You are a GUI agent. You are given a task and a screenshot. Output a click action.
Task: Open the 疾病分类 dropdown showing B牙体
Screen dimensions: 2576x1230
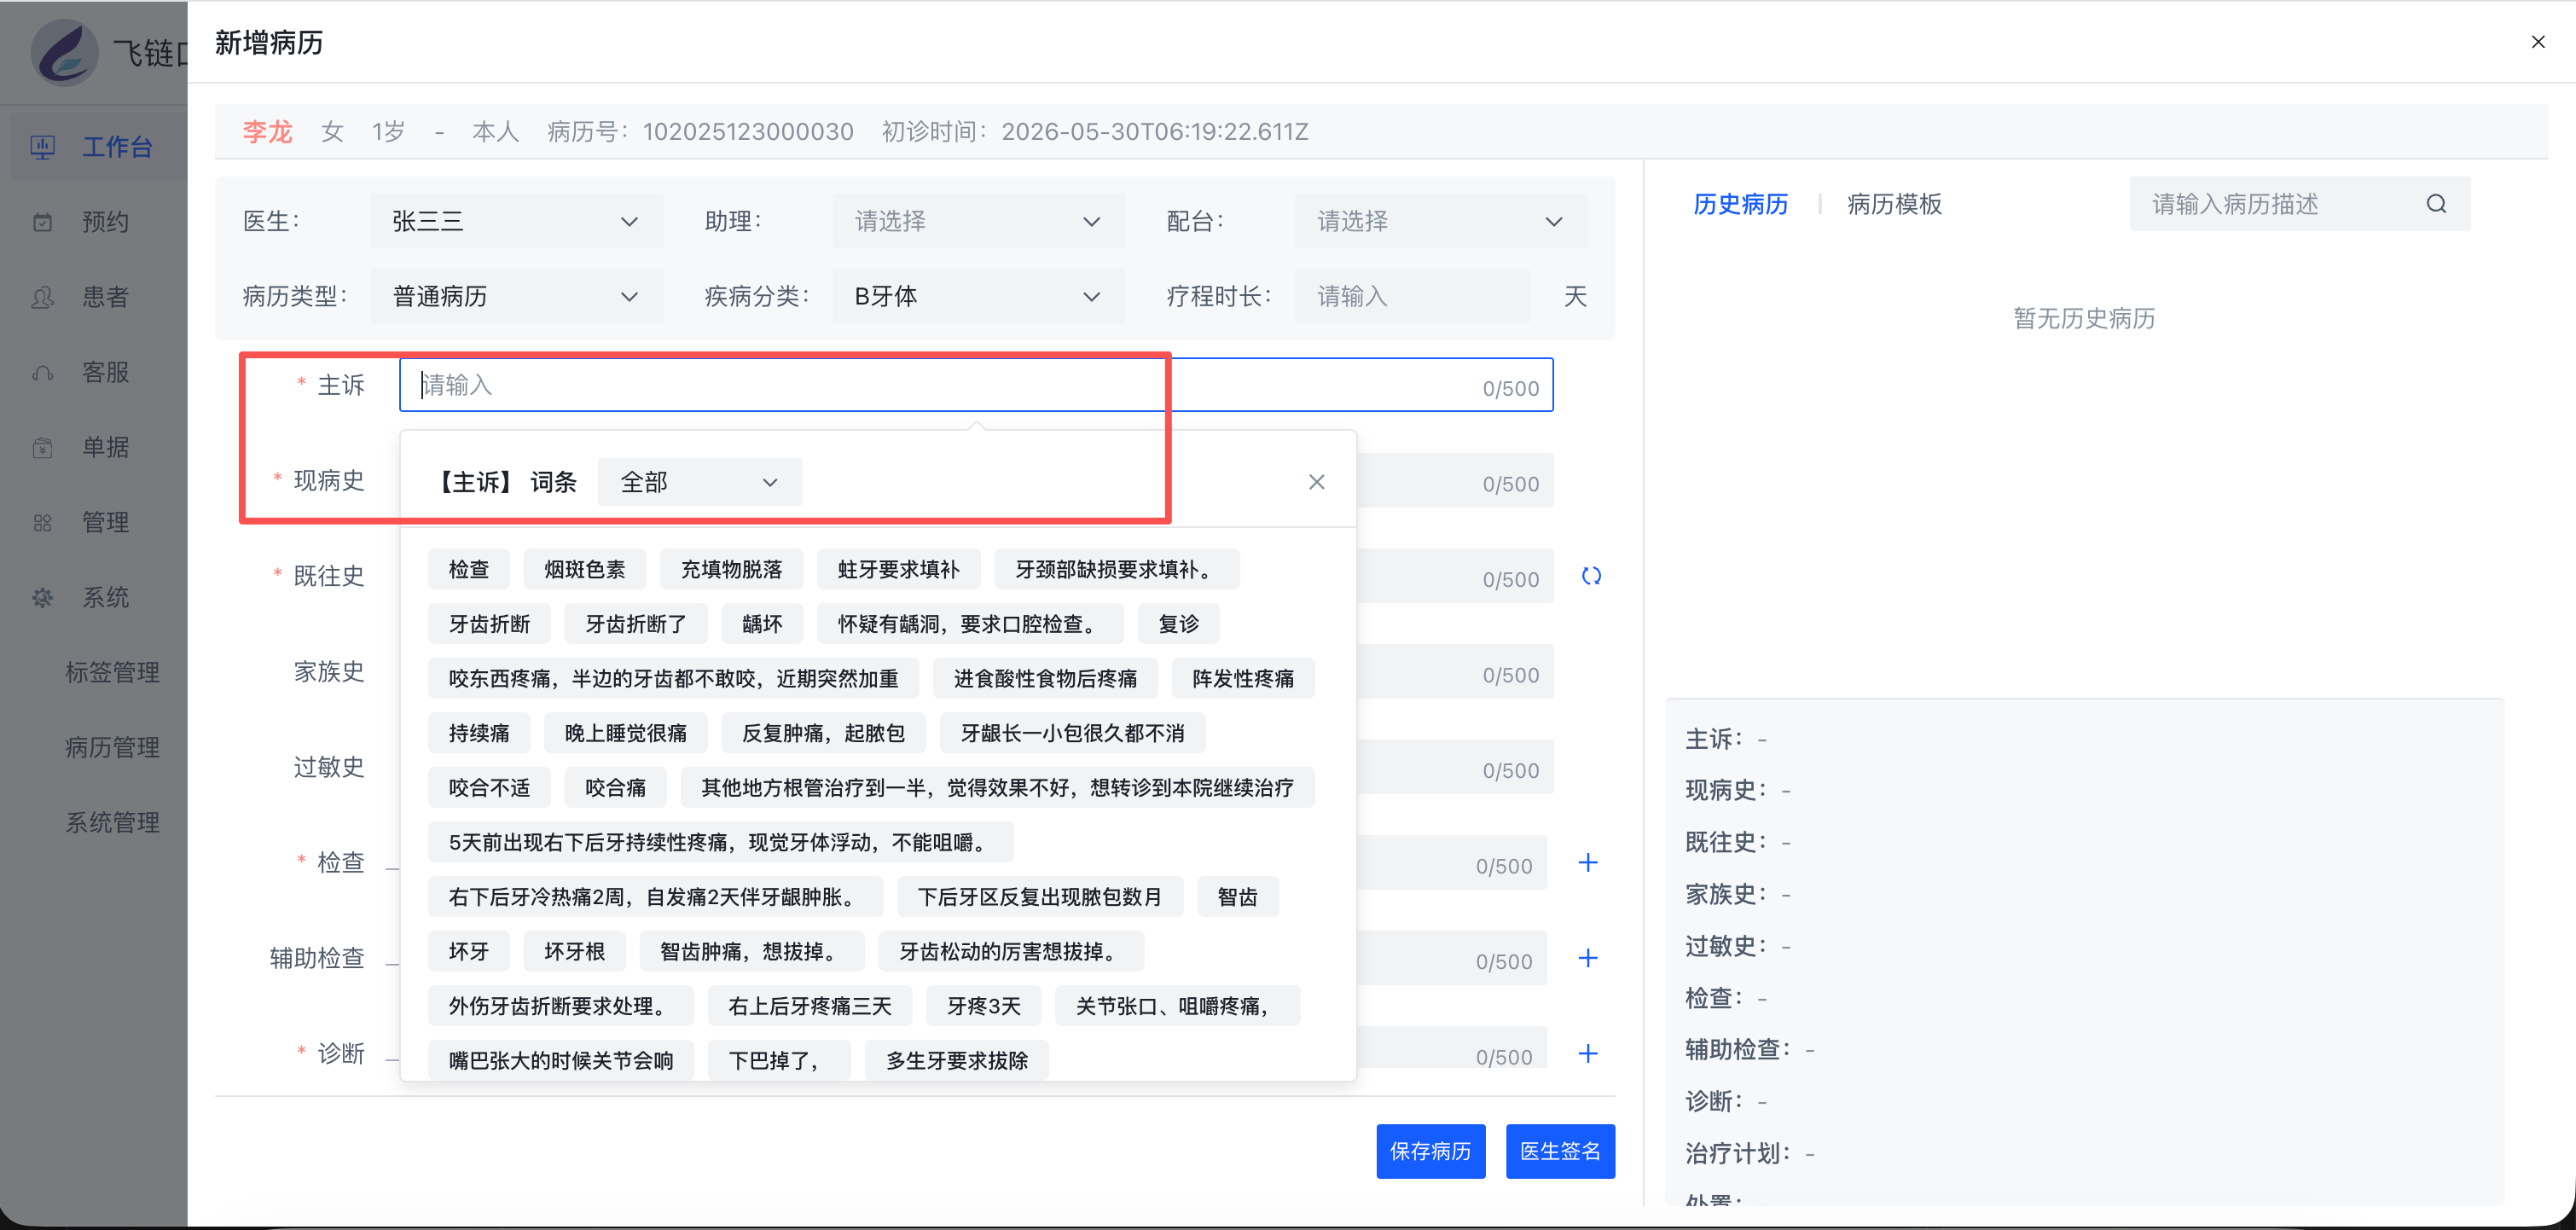[x=978, y=296]
